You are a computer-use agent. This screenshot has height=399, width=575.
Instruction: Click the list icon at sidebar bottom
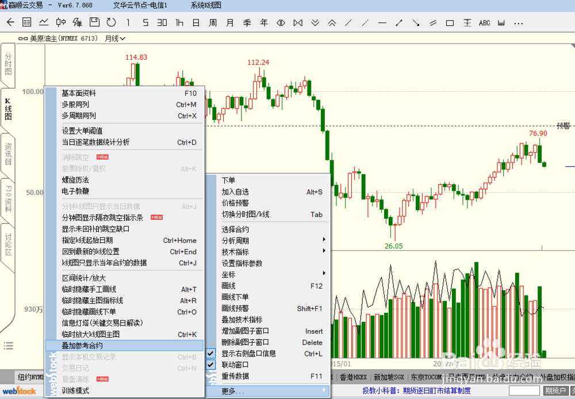[x=9, y=346]
